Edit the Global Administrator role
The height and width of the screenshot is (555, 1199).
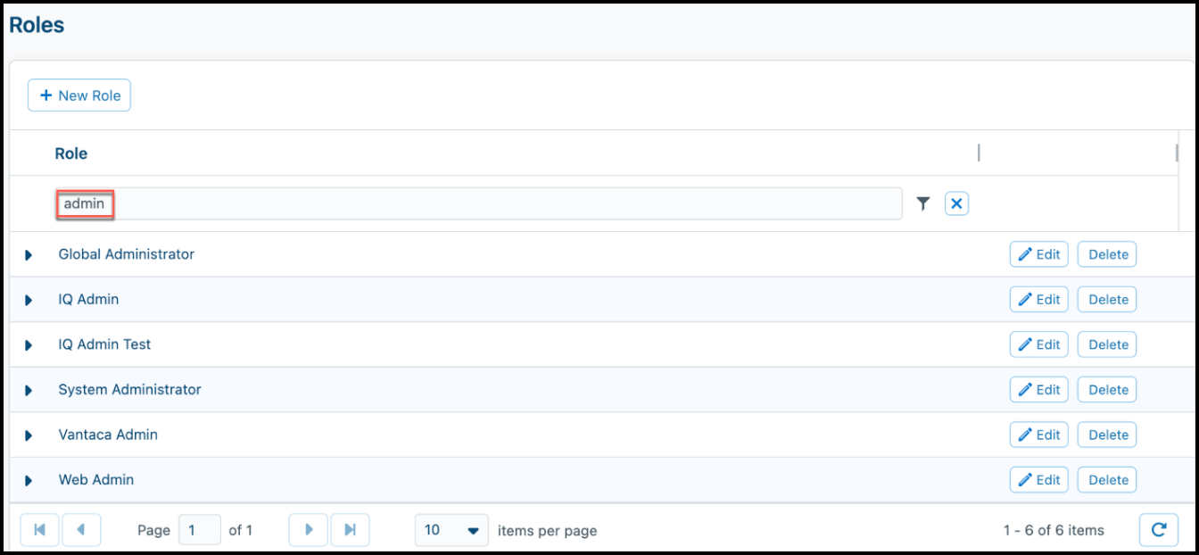(x=1038, y=254)
